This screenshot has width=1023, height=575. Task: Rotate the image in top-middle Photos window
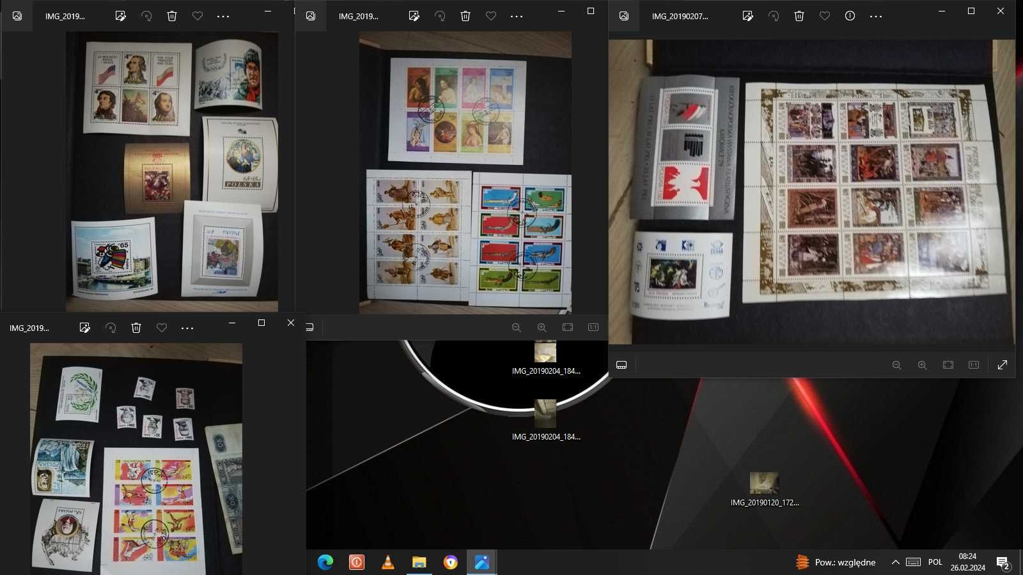[x=440, y=16]
